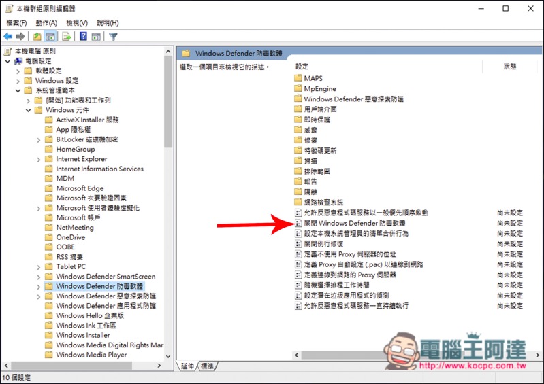Image resolution: width=544 pixels, height=384 pixels.
Task: Expand the 軟體設定 tree node
Action: (18, 71)
